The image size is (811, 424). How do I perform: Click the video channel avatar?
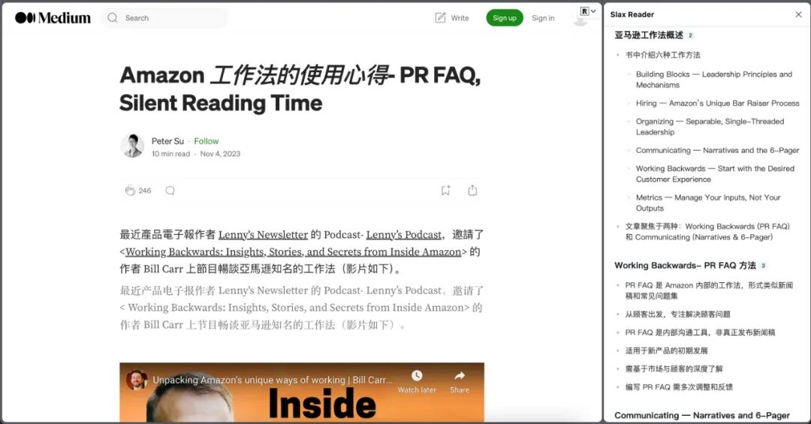click(x=137, y=380)
